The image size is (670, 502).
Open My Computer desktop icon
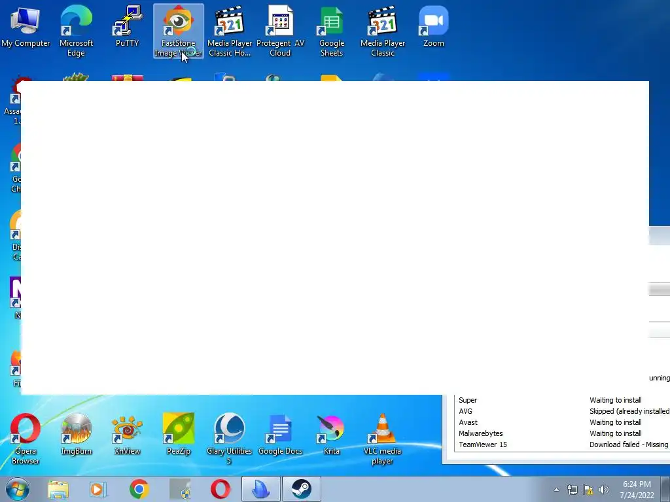click(x=26, y=27)
